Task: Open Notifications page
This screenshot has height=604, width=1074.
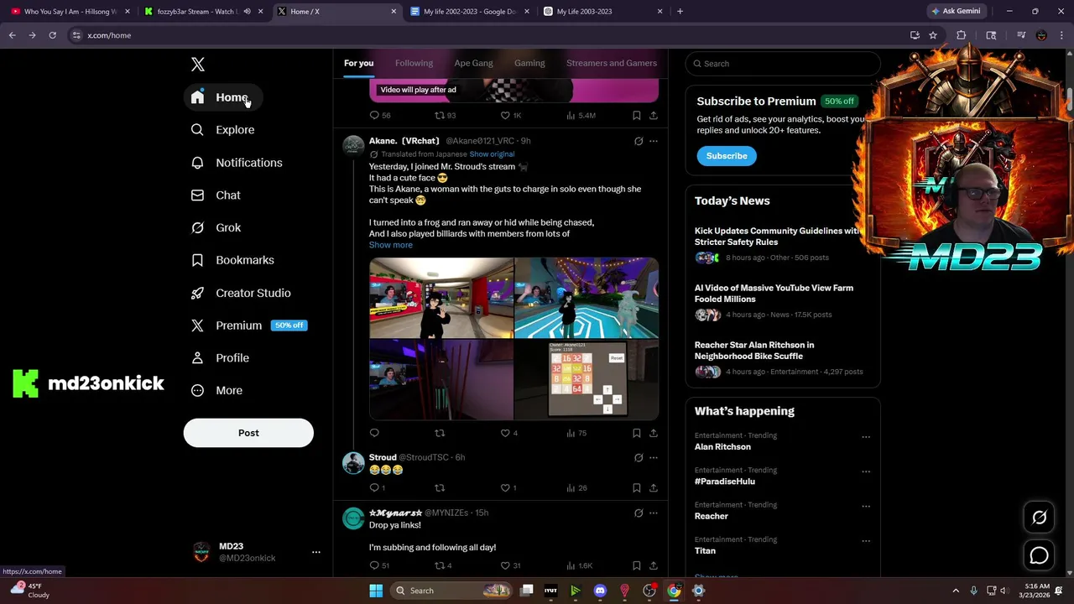Action: coord(237,163)
